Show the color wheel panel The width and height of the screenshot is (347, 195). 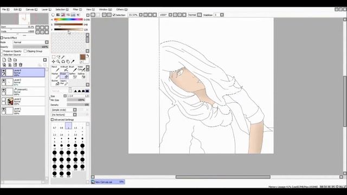53,15
